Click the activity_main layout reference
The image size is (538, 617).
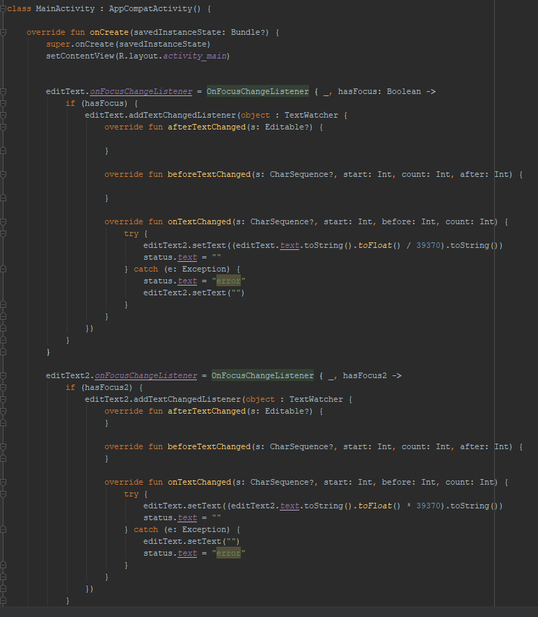click(195, 56)
